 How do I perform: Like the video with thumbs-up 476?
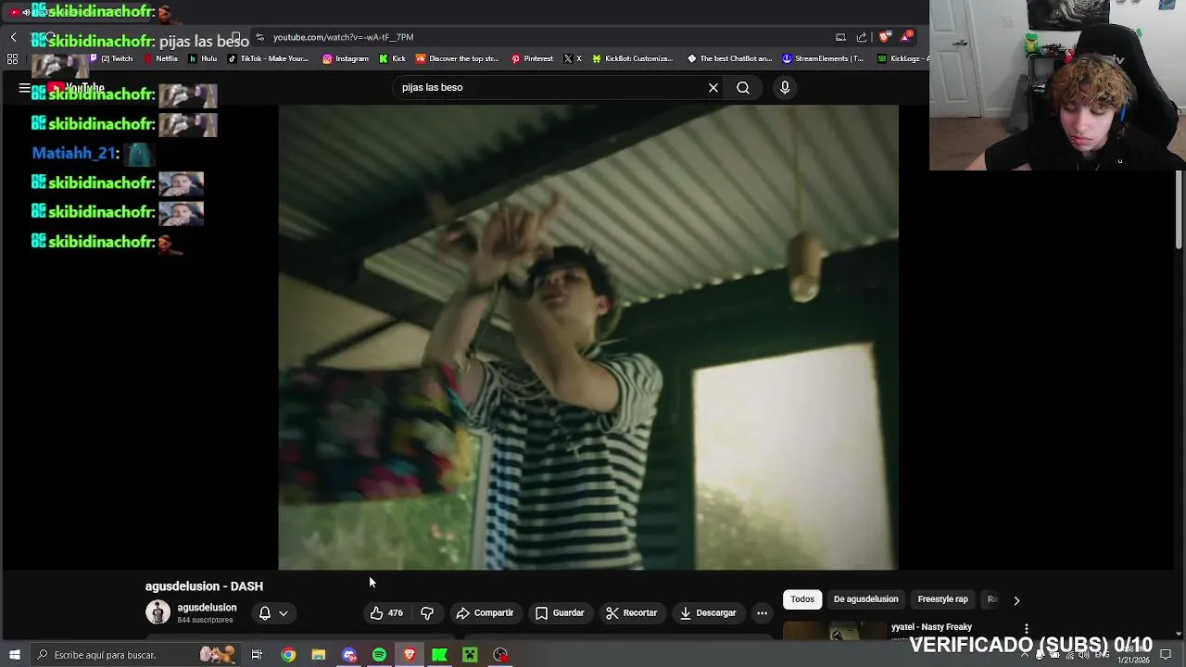pos(386,612)
